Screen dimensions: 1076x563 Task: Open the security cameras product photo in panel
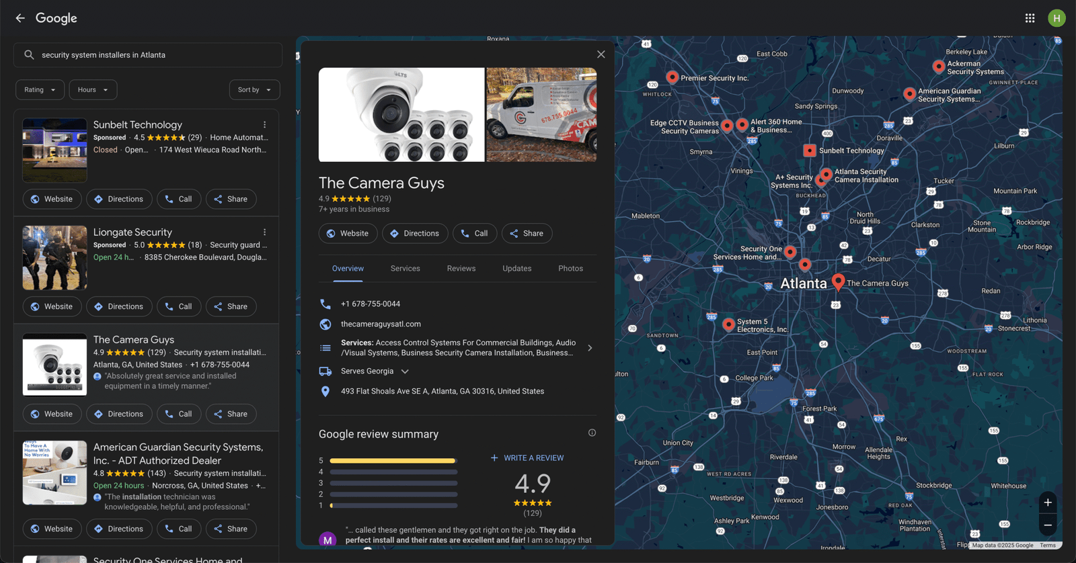pyautogui.click(x=401, y=115)
